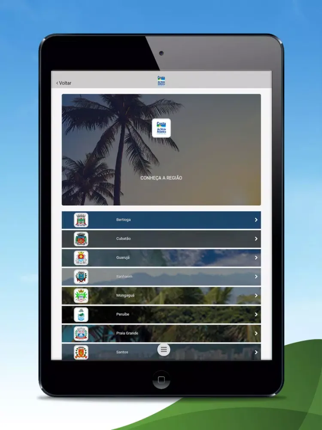The height and width of the screenshot is (430, 322).
Task: Open the Peruíbe coat of arms icon
Action: point(81,315)
